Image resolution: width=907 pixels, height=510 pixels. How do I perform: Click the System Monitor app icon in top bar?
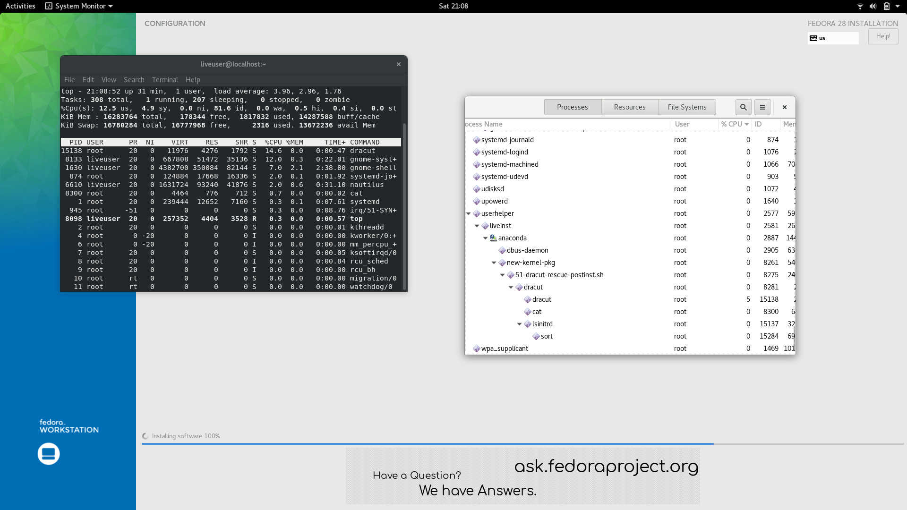(49, 6)
